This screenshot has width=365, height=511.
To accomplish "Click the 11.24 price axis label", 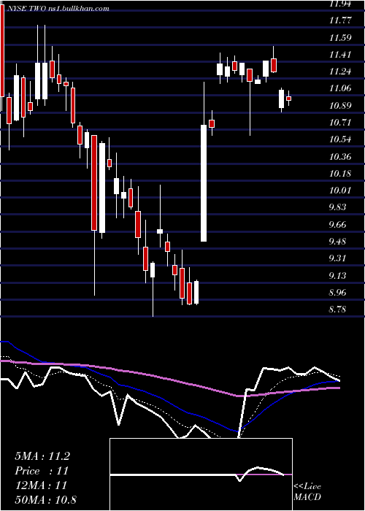I will tap(340, 72).
